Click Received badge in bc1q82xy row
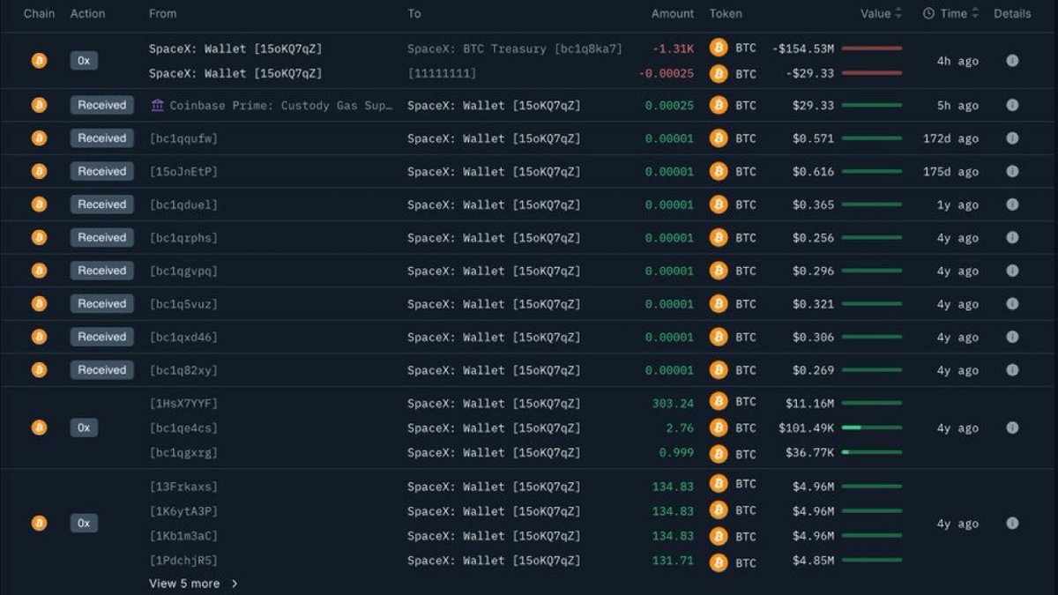Image resolution: width=1058 pixels, height=595 pixels. pos(102,369)
